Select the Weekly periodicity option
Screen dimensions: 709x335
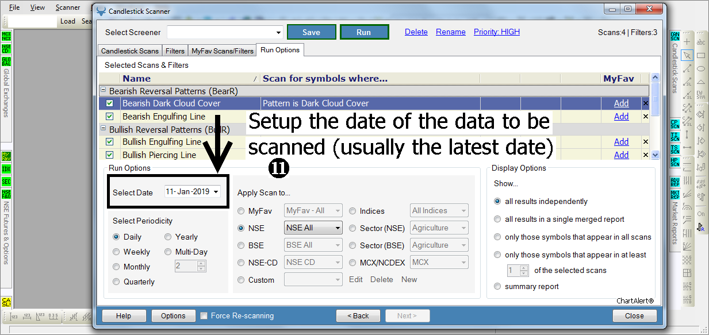tap(117, 252)
